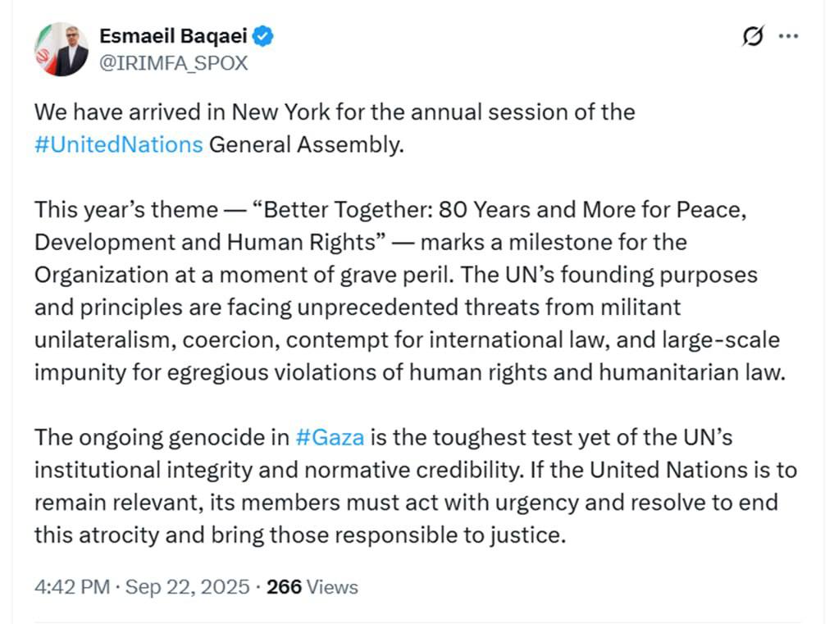Click the bold 266 view count

coord(285,587)
